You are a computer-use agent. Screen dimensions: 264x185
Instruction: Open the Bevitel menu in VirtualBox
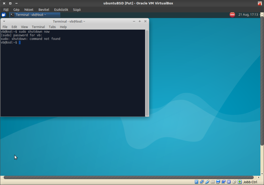coord(44,10)
